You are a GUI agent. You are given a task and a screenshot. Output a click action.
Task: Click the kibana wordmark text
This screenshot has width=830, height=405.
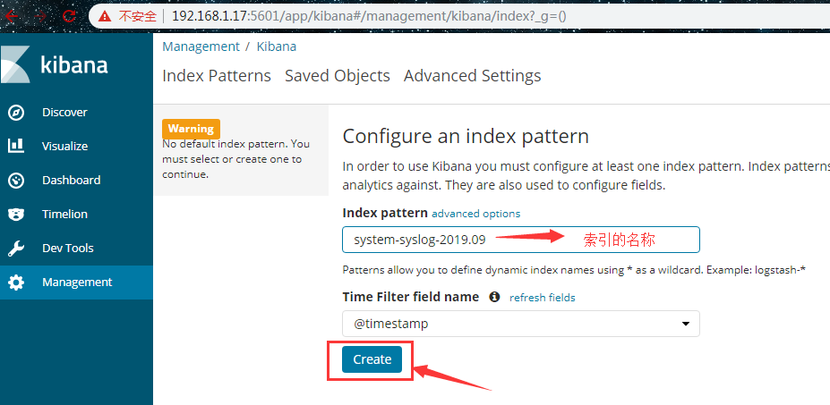pyautogui.click(x=74, y=64)
